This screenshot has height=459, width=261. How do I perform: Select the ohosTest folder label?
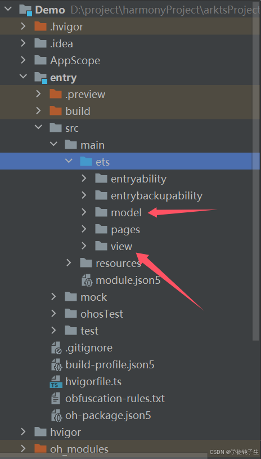(101, 314)
